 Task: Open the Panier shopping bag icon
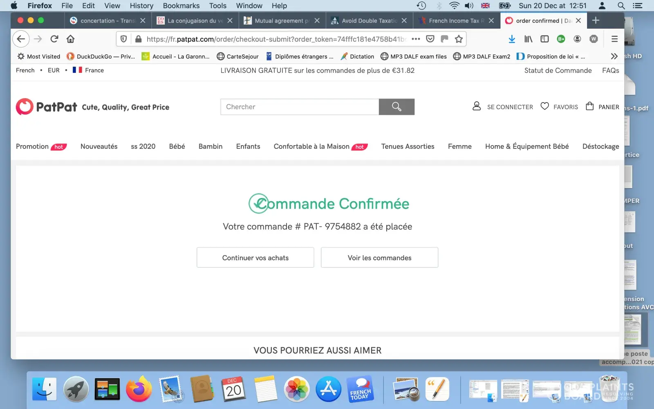coord(589,106)
